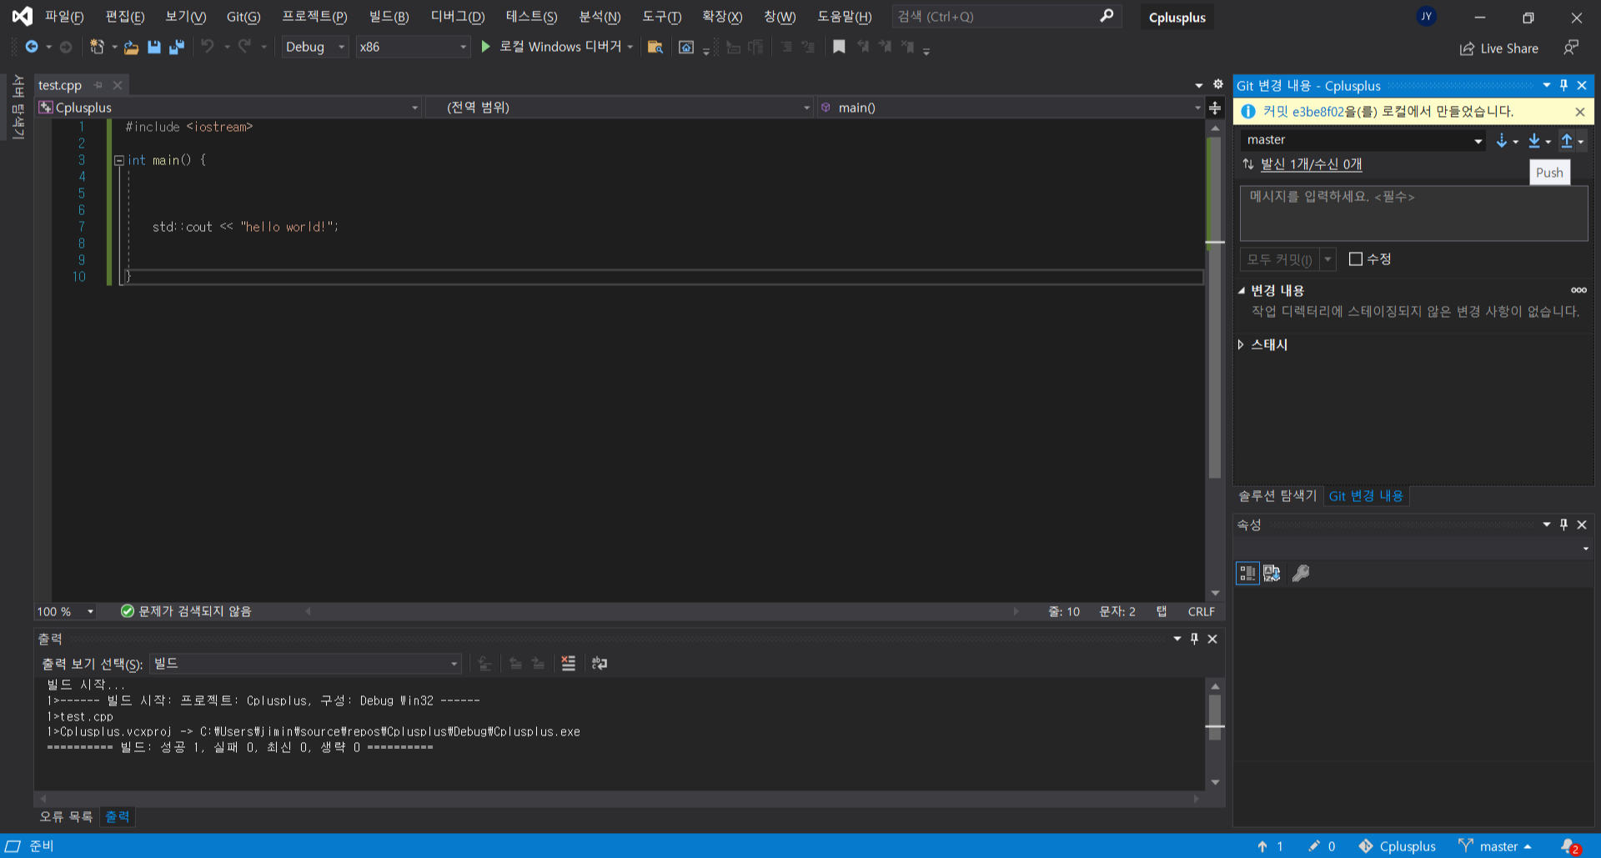
Task: Click the feedback person icon at top right
Action: click(x=1571, y=48)
